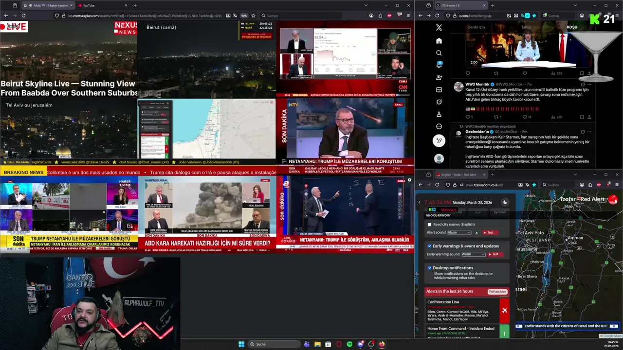Open X Home icon in sidebar
The height and width of the screenshot is (350, 623).
(439, 40)
